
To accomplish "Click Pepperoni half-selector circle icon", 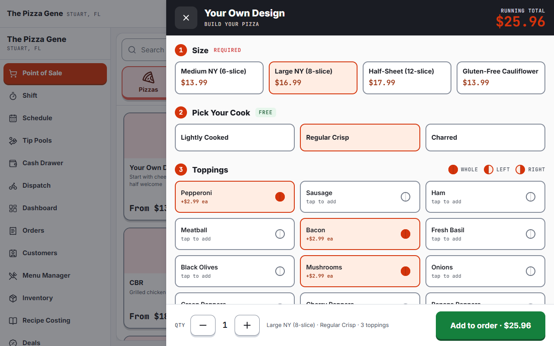I will point(280,197).
